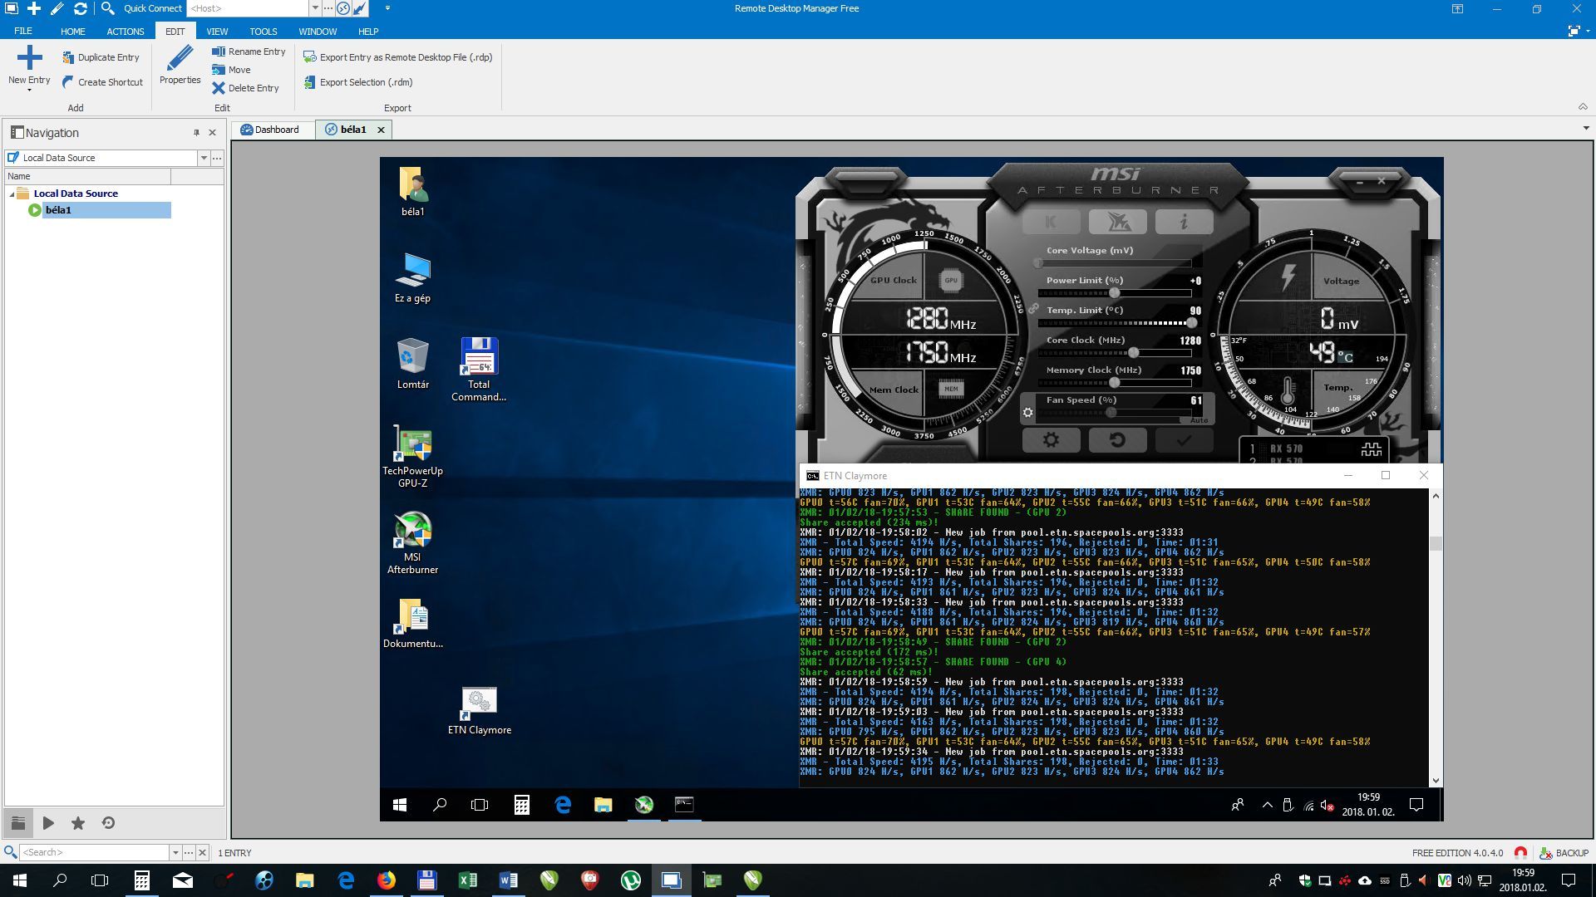
Task: Click the navigation Search input field
Action: click(93, 852)
